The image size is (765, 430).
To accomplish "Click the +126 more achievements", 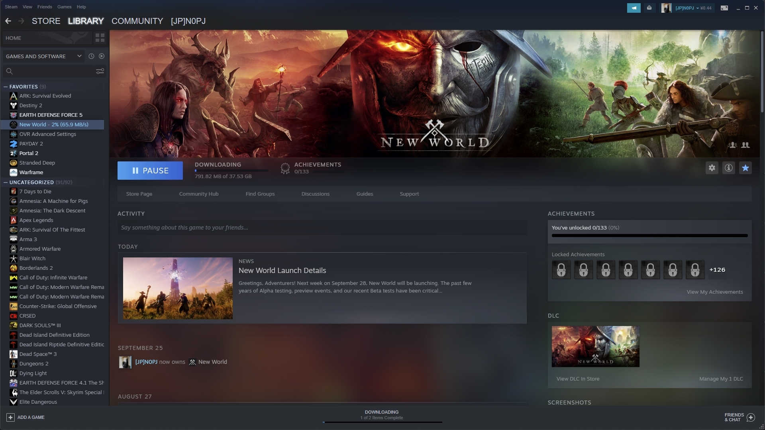I will click(717, 270).
